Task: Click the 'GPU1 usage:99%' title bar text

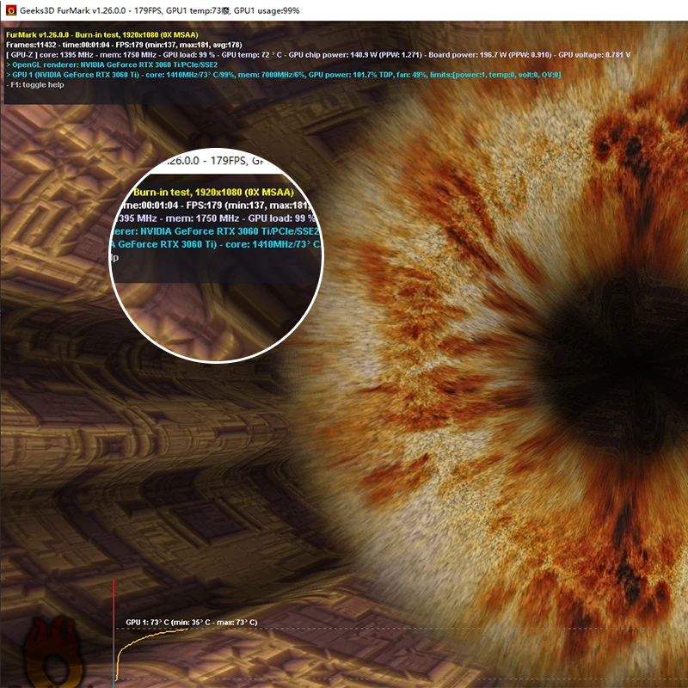Action: (267, 10)
